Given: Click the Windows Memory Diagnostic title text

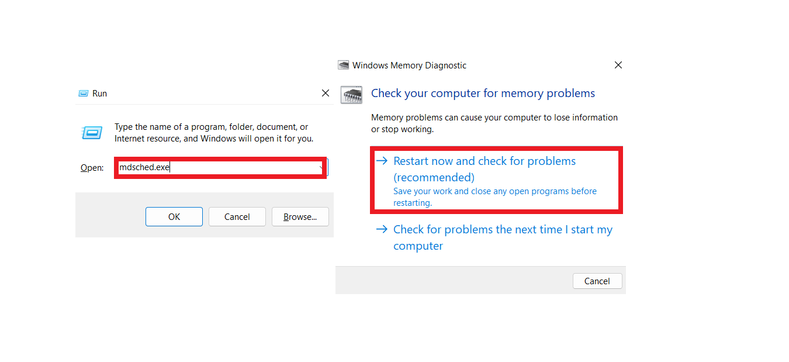Looking at the screenshot, I should click(x=409, y=65).
